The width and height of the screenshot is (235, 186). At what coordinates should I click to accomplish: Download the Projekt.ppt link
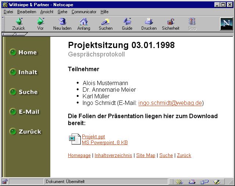(93, 136)
